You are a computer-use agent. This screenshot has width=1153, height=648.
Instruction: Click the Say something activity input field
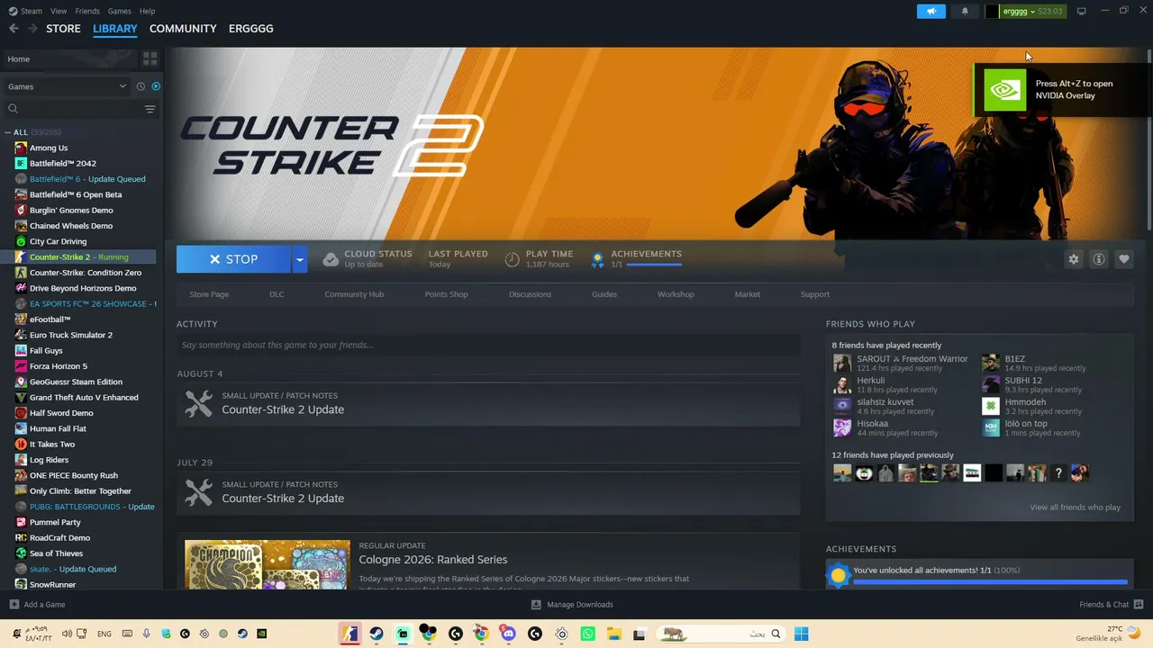point(488,345)
